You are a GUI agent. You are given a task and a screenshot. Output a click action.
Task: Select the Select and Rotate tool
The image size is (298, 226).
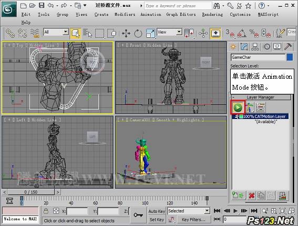pyautogui.click(x=138, y=34)
